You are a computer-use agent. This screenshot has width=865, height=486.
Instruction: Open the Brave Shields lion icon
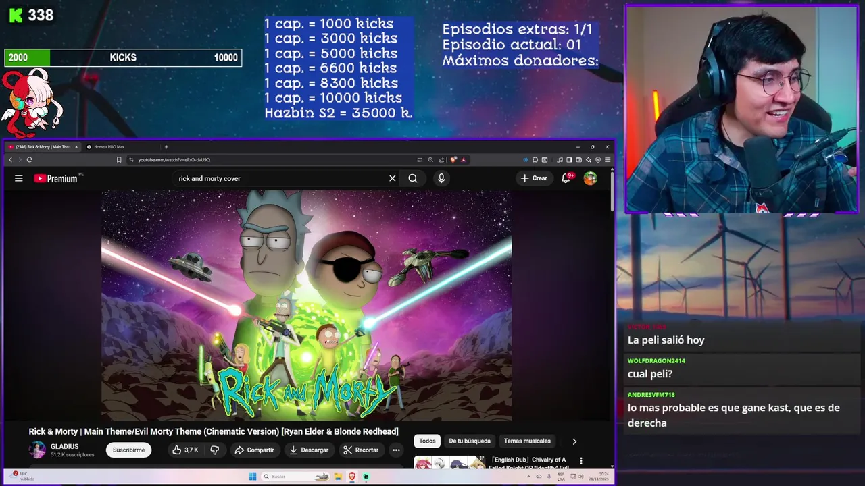click(x=453, y=160)
